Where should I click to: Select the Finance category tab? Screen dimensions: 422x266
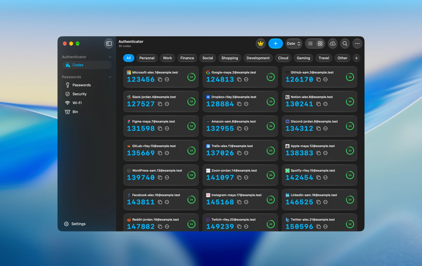(187, 58)
